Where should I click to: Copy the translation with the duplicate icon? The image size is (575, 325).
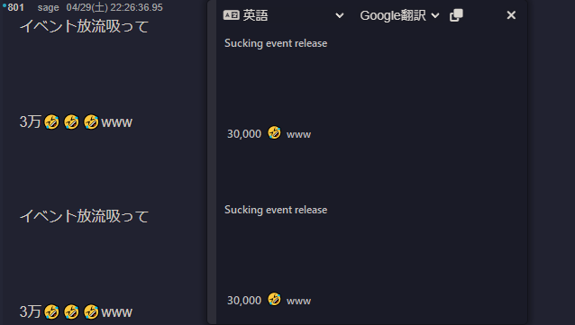point(456,15)
